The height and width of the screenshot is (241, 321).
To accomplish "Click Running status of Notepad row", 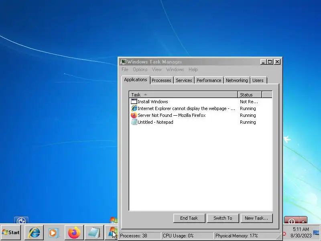I will pyautogui.click(x=248, y=122).
